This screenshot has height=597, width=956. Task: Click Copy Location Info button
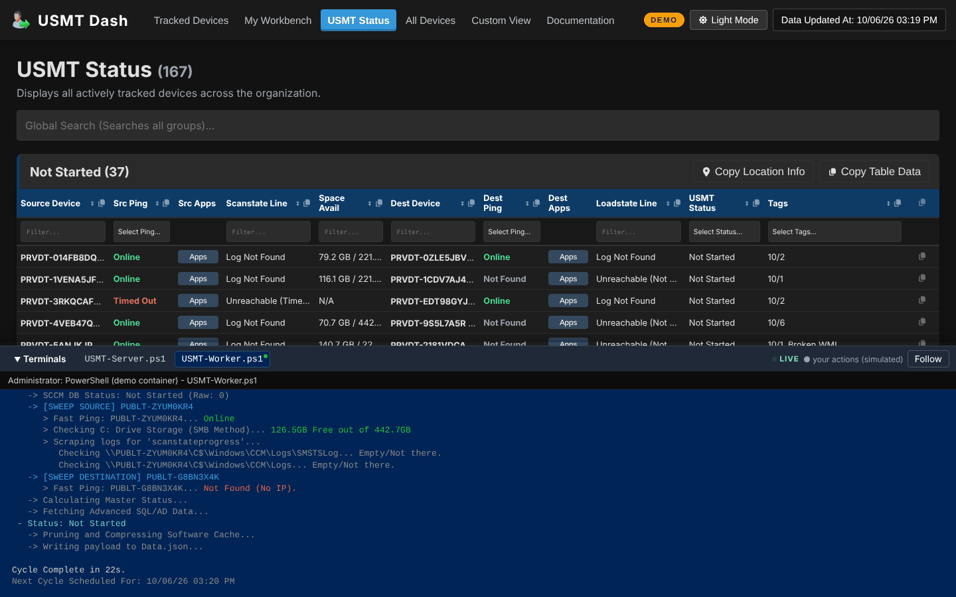754,172
